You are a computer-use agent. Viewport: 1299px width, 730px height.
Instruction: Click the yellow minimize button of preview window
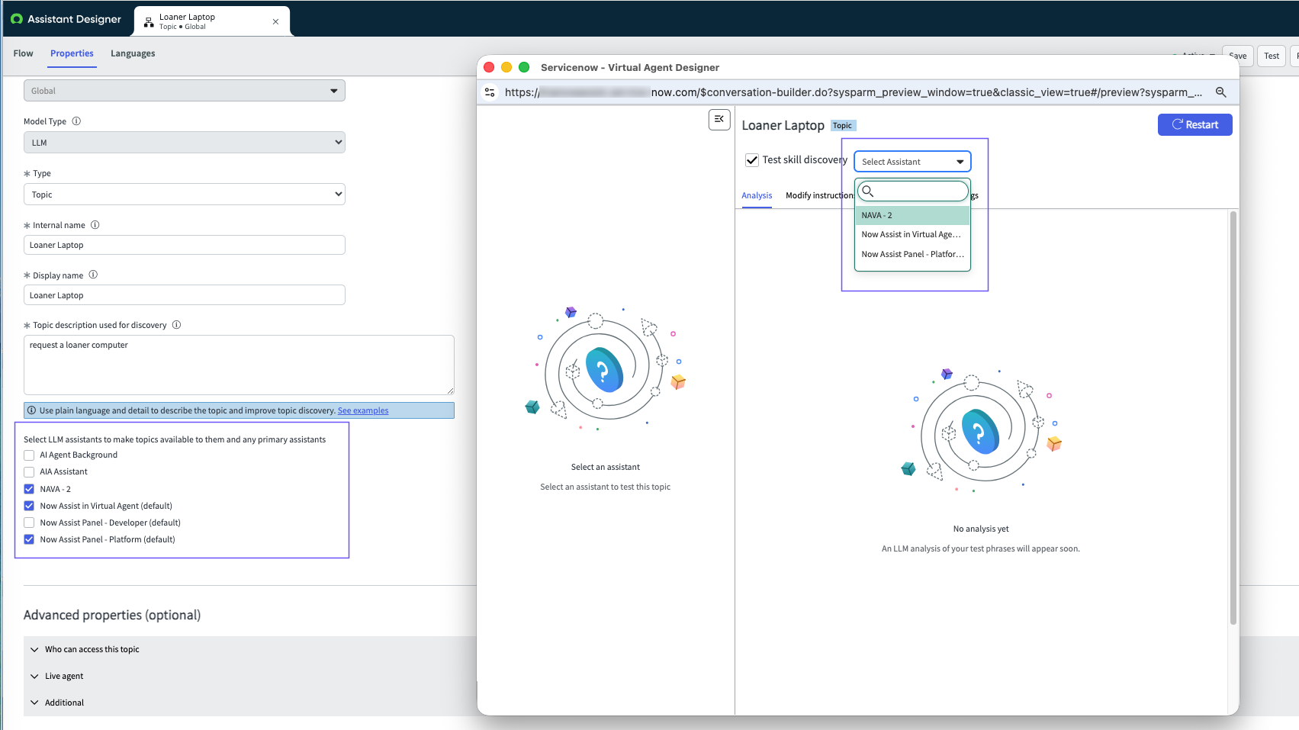(506, 67)
